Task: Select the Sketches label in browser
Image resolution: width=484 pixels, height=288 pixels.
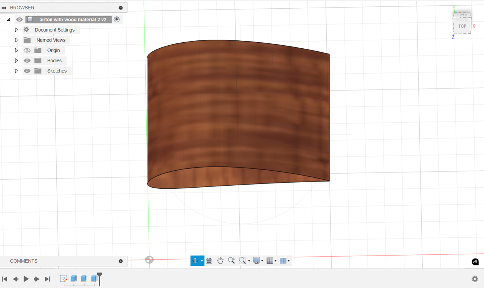Action: tap(57, 71)
